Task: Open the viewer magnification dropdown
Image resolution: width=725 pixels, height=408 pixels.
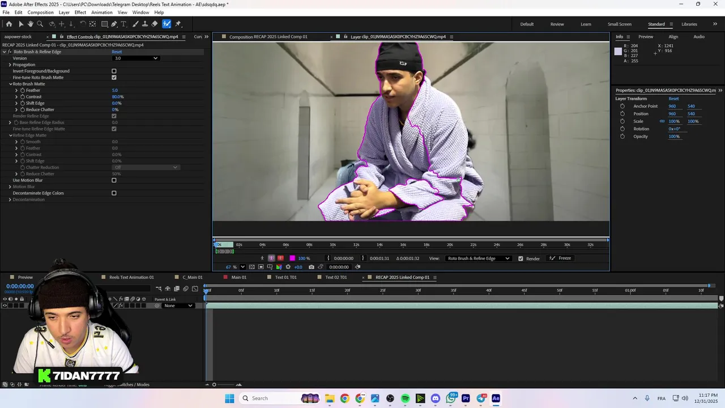Action: click(242, 267)
